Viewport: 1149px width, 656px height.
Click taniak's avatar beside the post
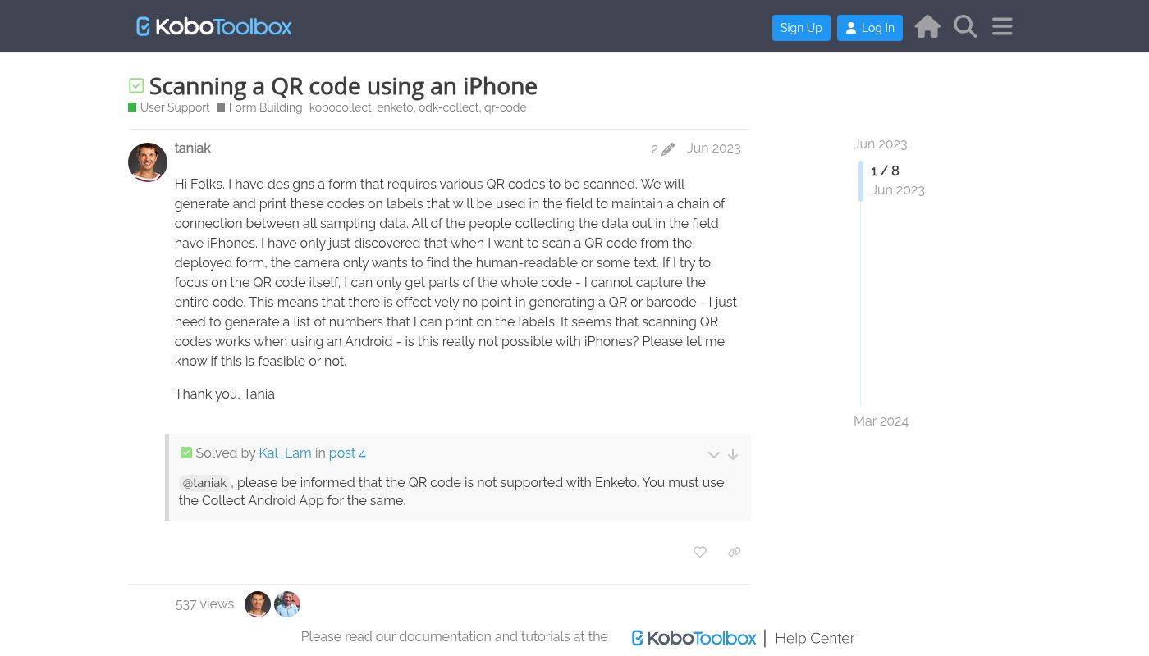[x=148, y=162]
